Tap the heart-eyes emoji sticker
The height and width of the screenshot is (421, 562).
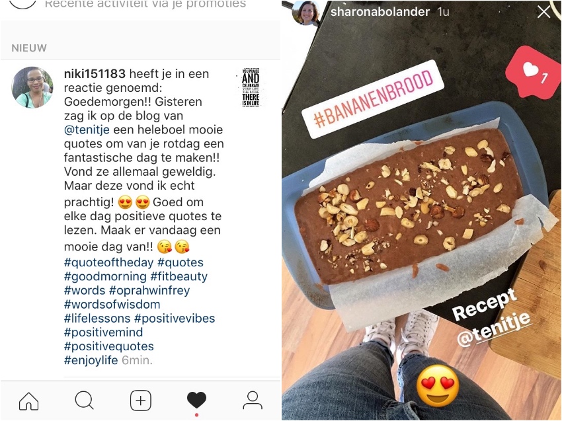tap(438, 385)
